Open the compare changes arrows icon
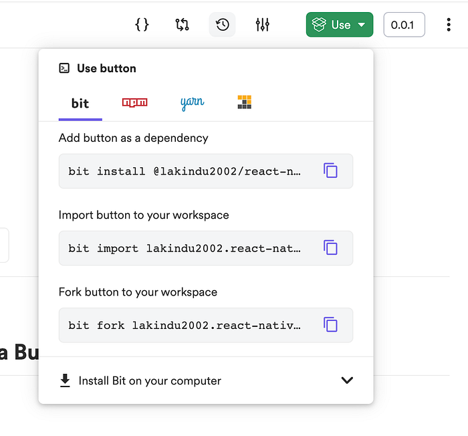Viewport: 468px width, 436px height. tap(182, 25)
